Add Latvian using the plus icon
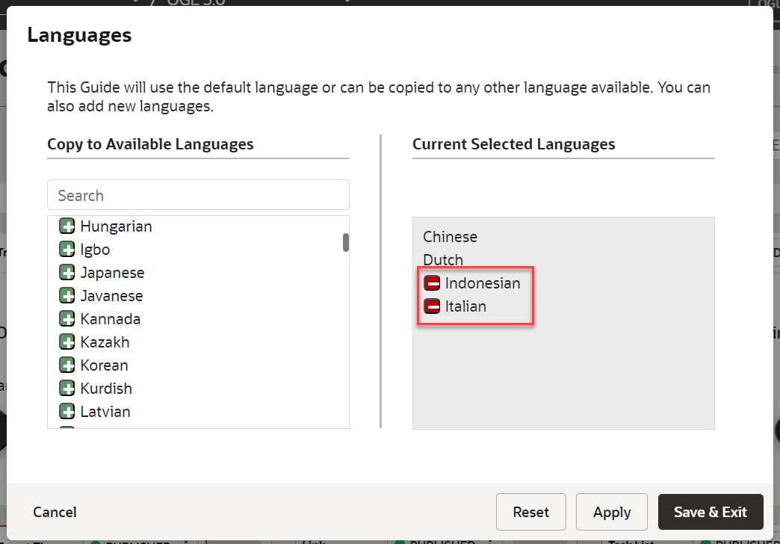This screenshot has height=544, width=780. tap(66, 411)
